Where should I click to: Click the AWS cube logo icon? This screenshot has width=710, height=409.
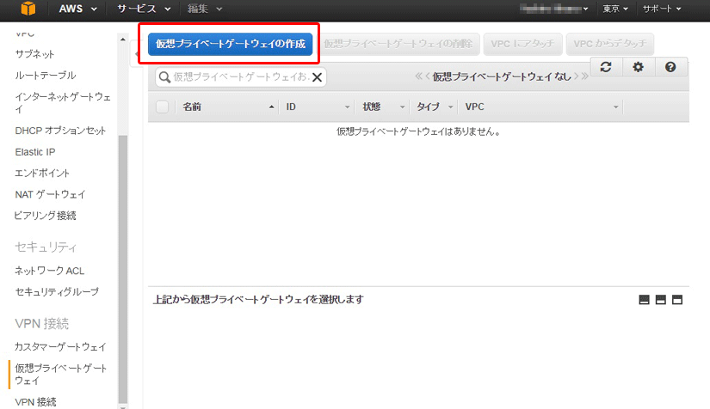[29, 9]
